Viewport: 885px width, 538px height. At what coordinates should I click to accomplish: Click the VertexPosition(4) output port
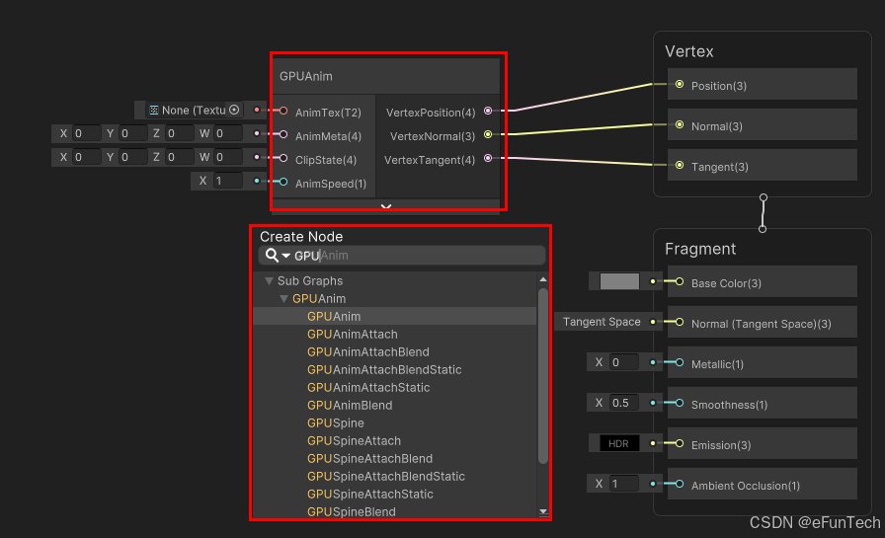[488, 112]
